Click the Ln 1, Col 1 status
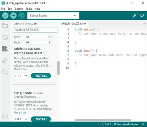 [105, 124]
